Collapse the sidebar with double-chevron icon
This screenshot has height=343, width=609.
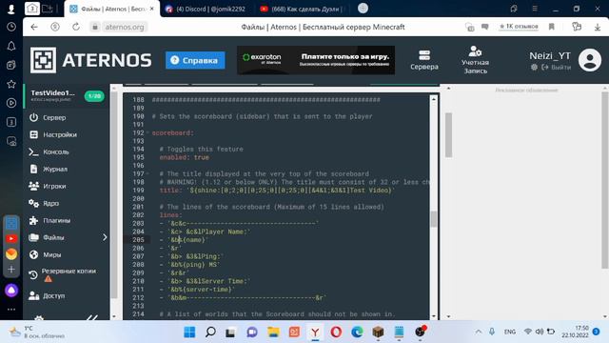(x=92, y=318)
